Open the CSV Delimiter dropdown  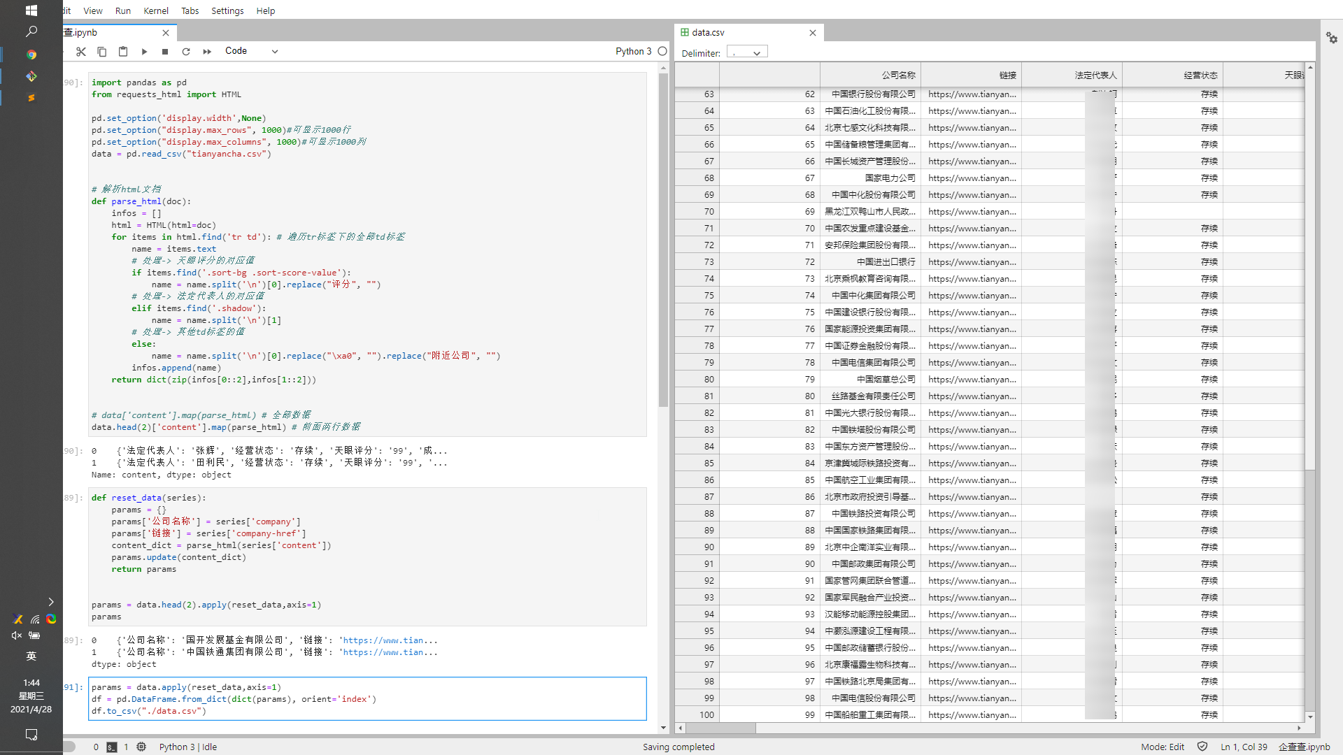coord(747,52)
